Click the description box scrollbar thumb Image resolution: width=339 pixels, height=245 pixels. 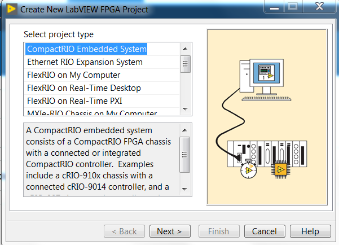[184, 155]
